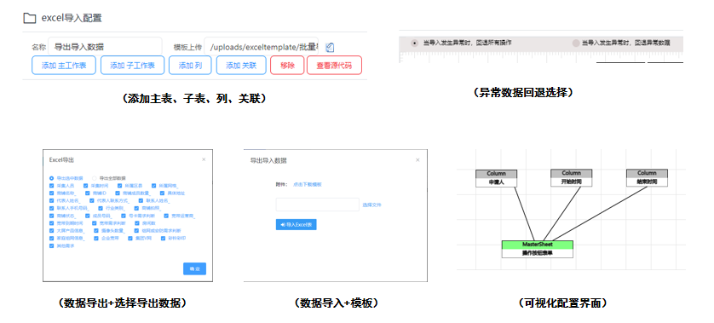
Task: Focus the 模板上传 path input field
Action: coord(261,47)
